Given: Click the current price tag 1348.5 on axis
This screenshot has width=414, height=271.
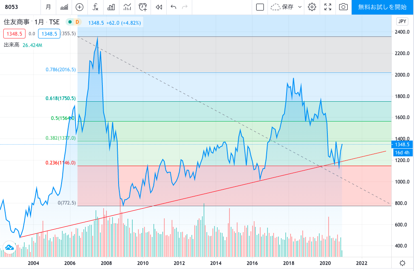Looking at the screenshot, I should [402, 144].
